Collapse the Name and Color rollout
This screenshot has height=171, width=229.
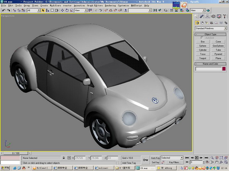point(210,64)
